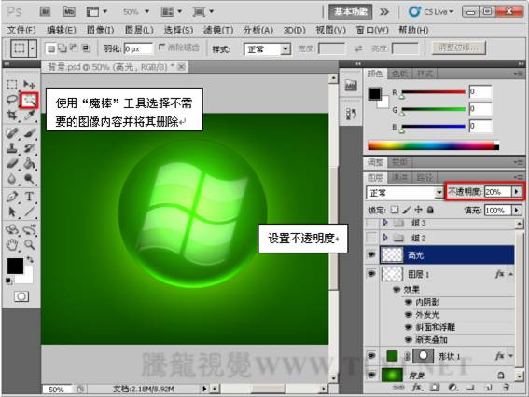Click add layer style fx button

(416, 388)
